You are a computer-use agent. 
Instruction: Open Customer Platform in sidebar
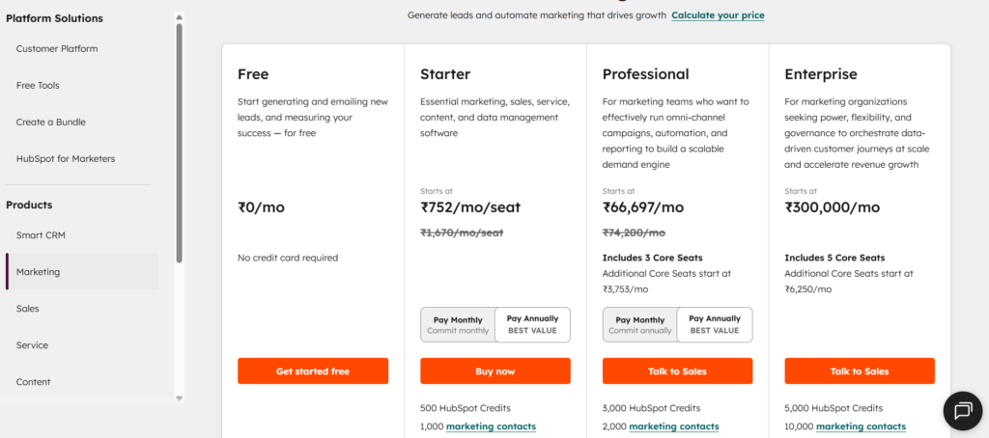click(57, 48)
